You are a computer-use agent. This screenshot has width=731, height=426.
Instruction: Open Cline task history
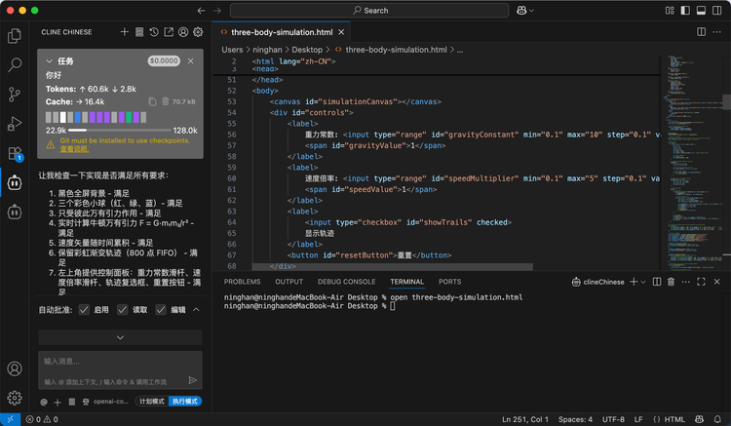154,32
